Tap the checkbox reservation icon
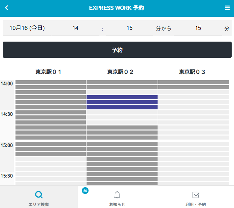This screenshot has width=234, height=208. [196, 195]
